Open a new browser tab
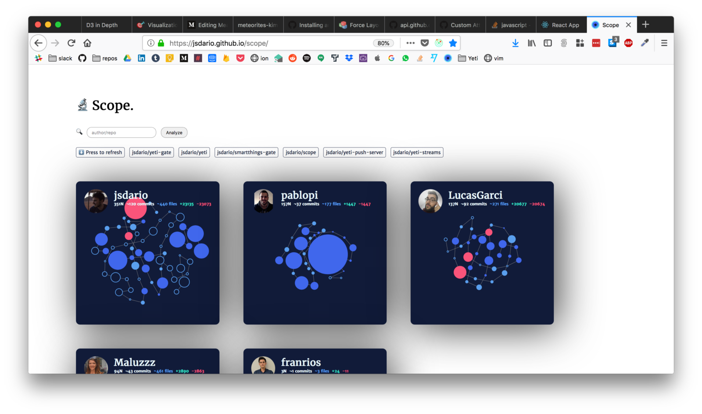 (x=645, y=25)
